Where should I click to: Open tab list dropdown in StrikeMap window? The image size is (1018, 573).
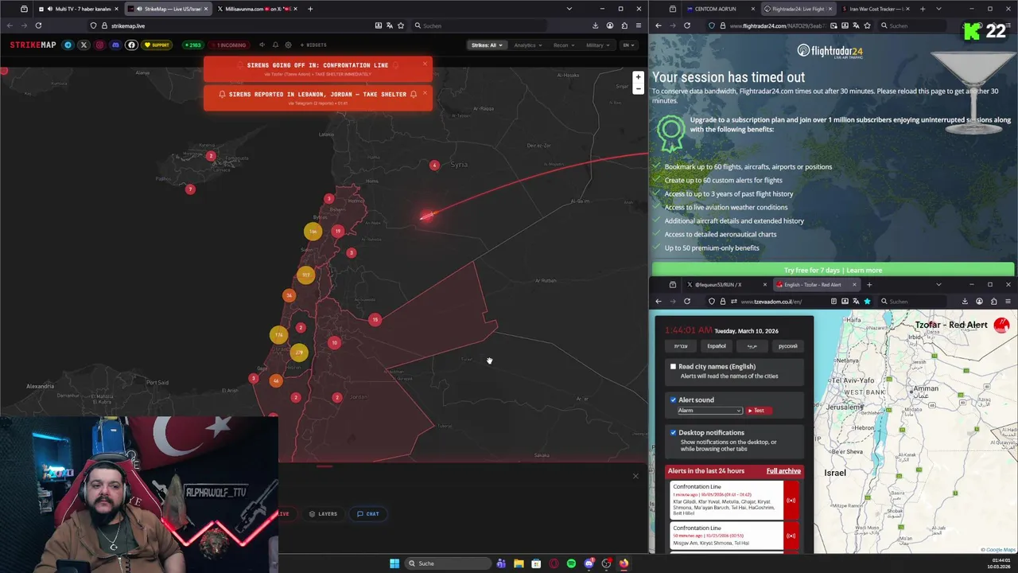[569, 9]
